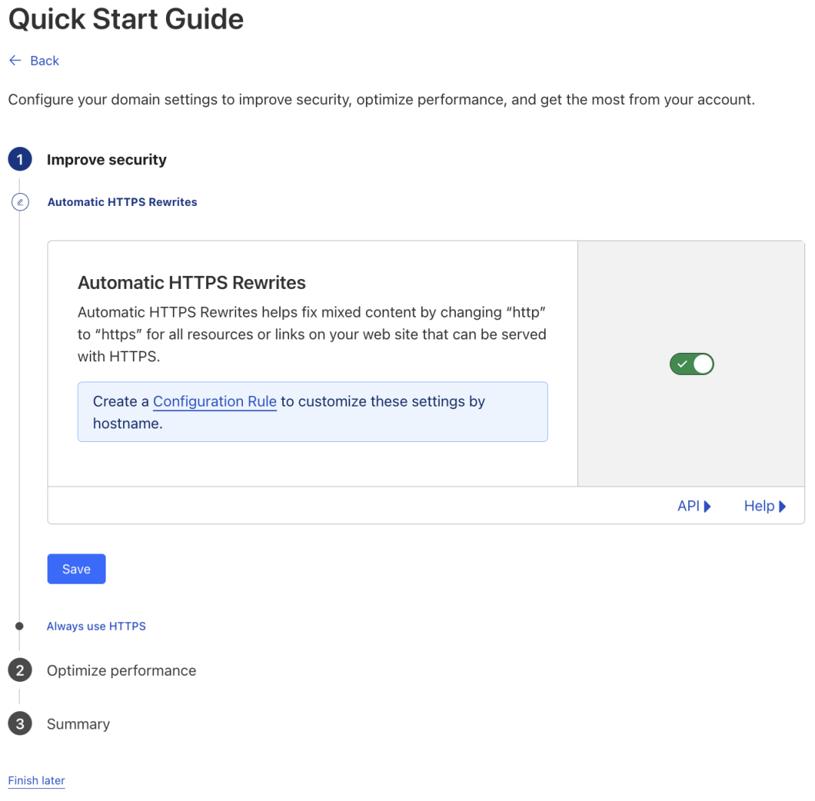
Task: Disable the Automatic HTTPS Rewrites toggle
Action: pos(691,364)
